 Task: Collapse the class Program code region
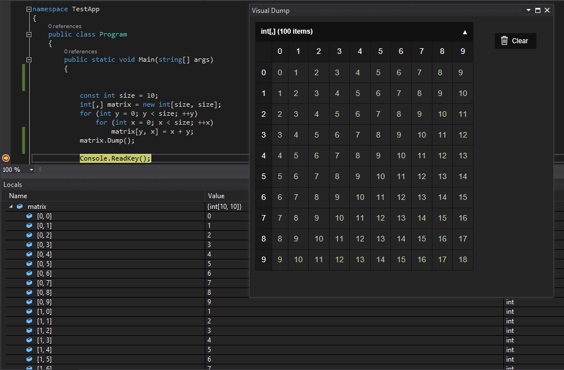point(29,34)
